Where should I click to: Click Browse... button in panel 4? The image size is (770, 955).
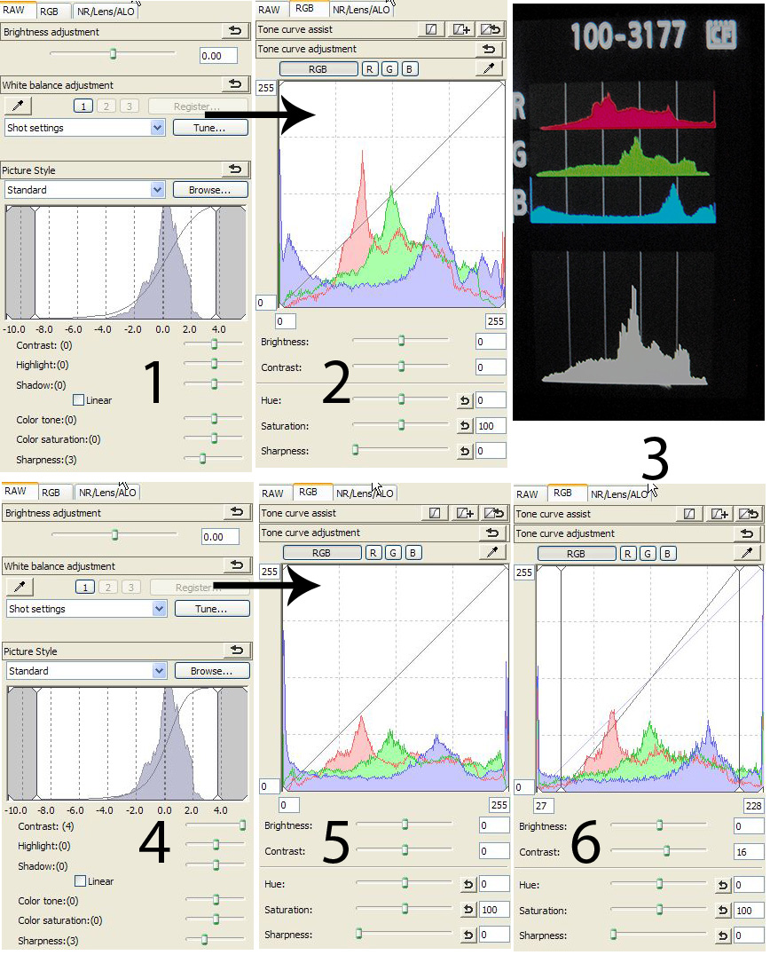211,671
